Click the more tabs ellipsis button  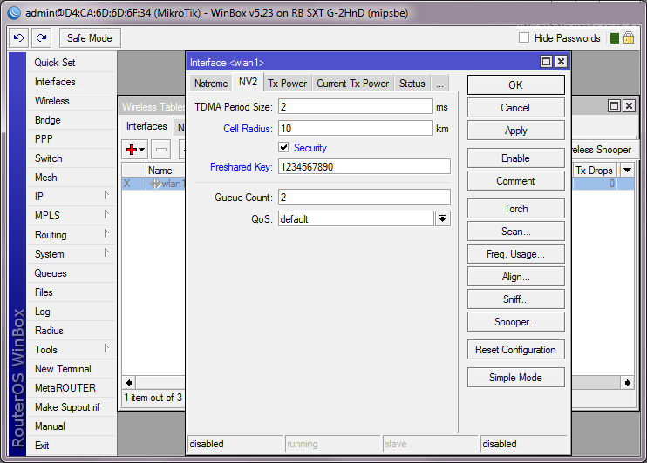[439, 84]
